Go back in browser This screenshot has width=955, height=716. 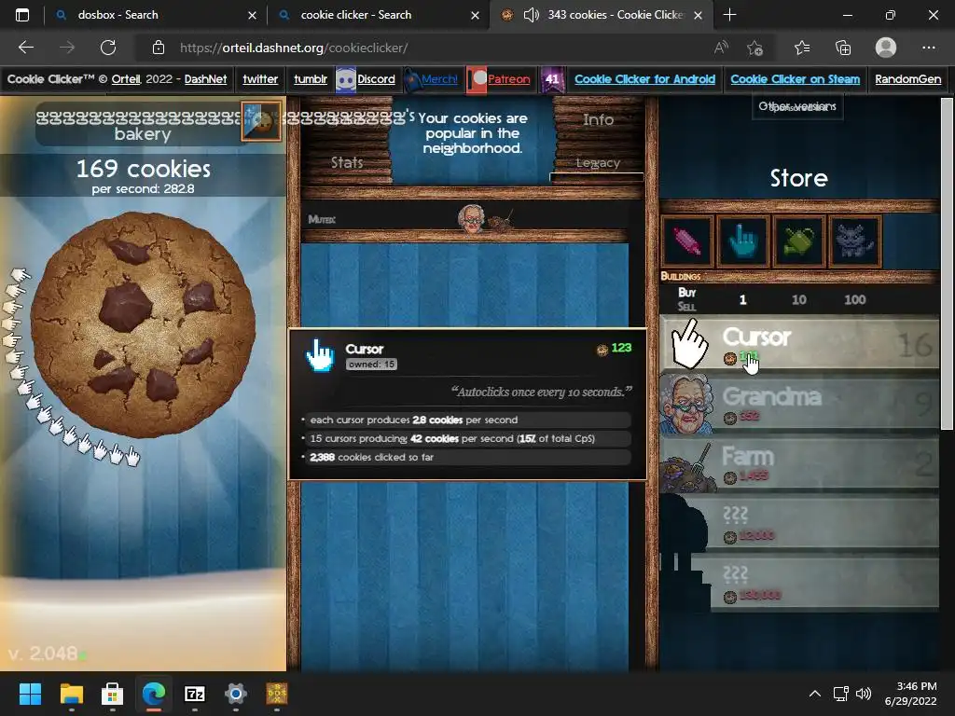26,48
